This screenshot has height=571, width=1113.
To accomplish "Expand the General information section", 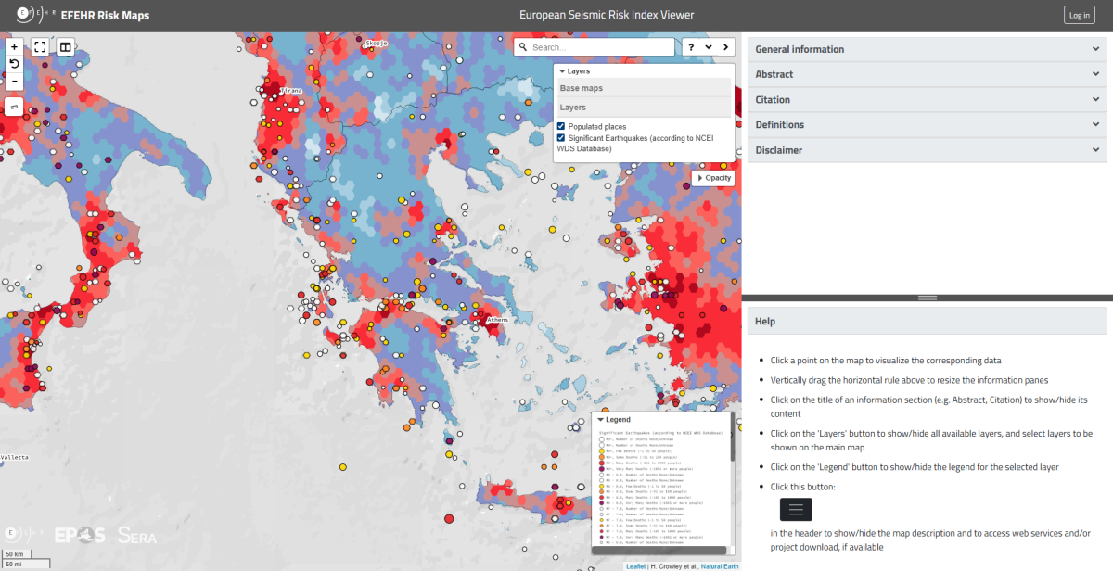I will click(x=927, y=49).
